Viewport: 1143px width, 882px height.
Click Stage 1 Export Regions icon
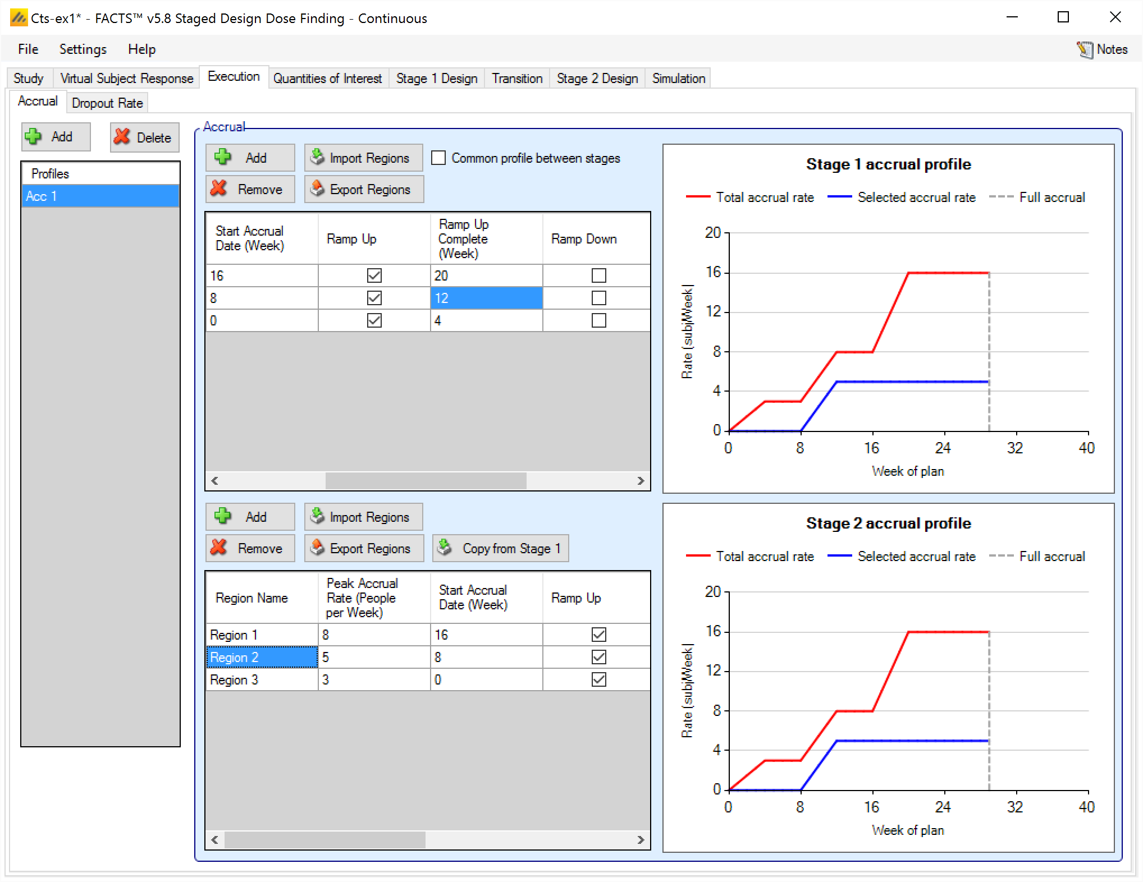click(x=318, y=189)
